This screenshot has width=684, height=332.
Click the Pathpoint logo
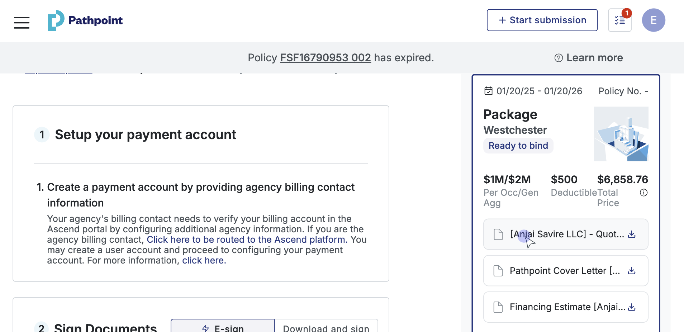click(x=85, y=20)
